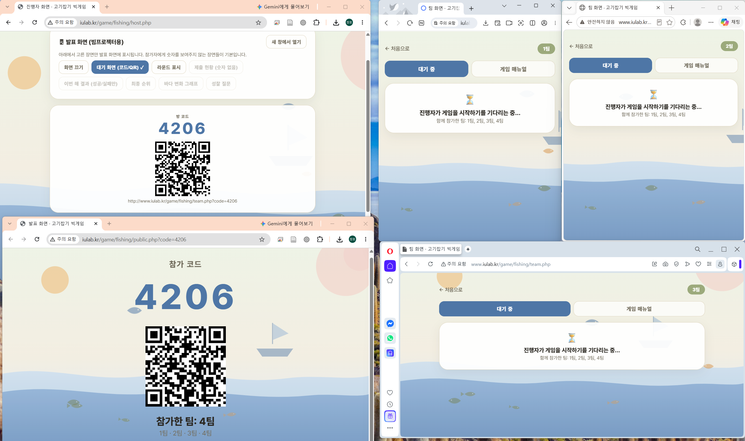The height and width of the screenshot is (441, 745).
Task: Expand tab search chevron in 발표 화면 window
Action: (x=10, y=224)
